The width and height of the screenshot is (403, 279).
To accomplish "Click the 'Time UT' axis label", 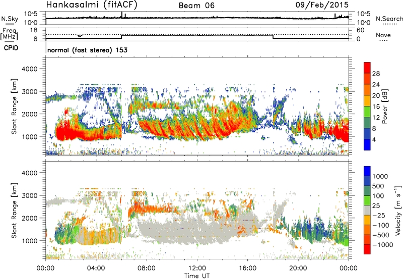I will click(197, 276).
